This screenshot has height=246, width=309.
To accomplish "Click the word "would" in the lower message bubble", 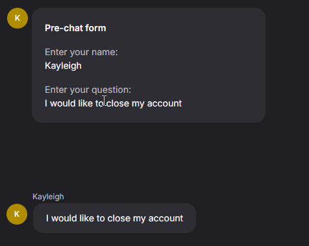I will point(64,218).
